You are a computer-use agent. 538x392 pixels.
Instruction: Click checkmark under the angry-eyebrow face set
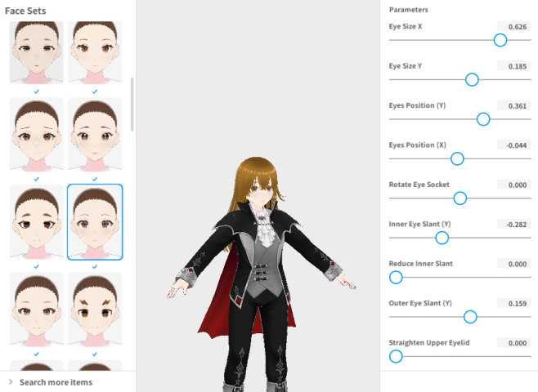pos(95,354)
